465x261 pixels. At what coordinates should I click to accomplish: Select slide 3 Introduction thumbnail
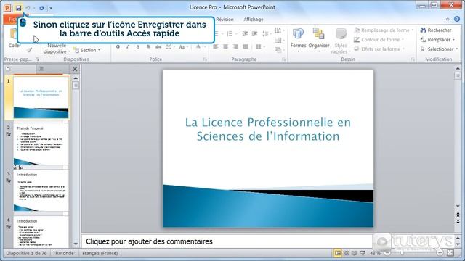(x=41, y=190)
